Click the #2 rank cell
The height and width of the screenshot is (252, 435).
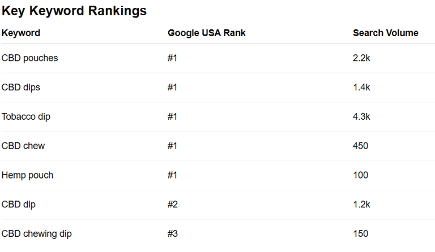(173, 205)
